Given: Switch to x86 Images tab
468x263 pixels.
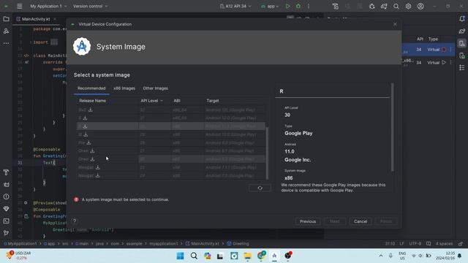Looking at the screenshot, I should [x=124, y=88].
